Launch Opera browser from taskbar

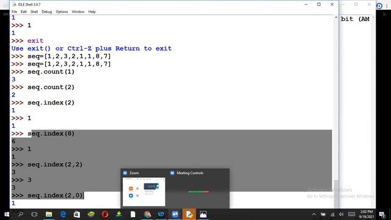click(105, 215)
